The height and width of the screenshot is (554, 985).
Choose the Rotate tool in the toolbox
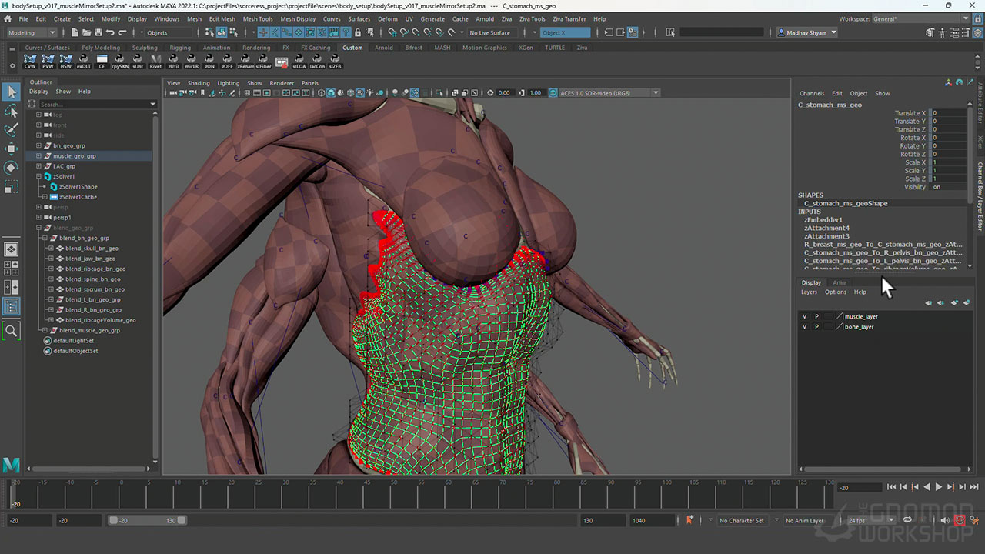click(12, 167)
